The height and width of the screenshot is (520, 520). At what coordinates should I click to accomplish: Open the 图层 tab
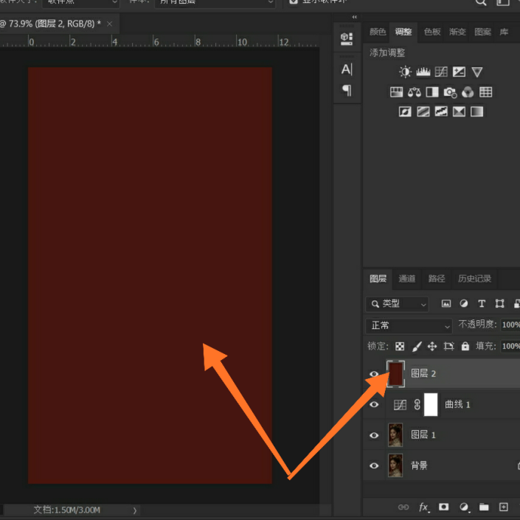378,279
